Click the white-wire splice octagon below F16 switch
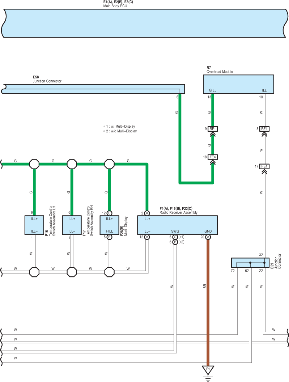 [x=34, y=272]
